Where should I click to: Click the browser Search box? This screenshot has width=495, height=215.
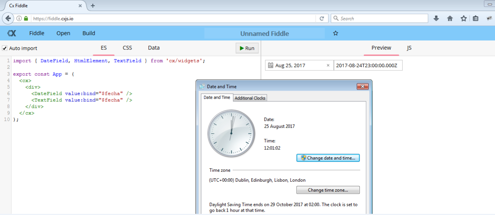coord(379,18)
